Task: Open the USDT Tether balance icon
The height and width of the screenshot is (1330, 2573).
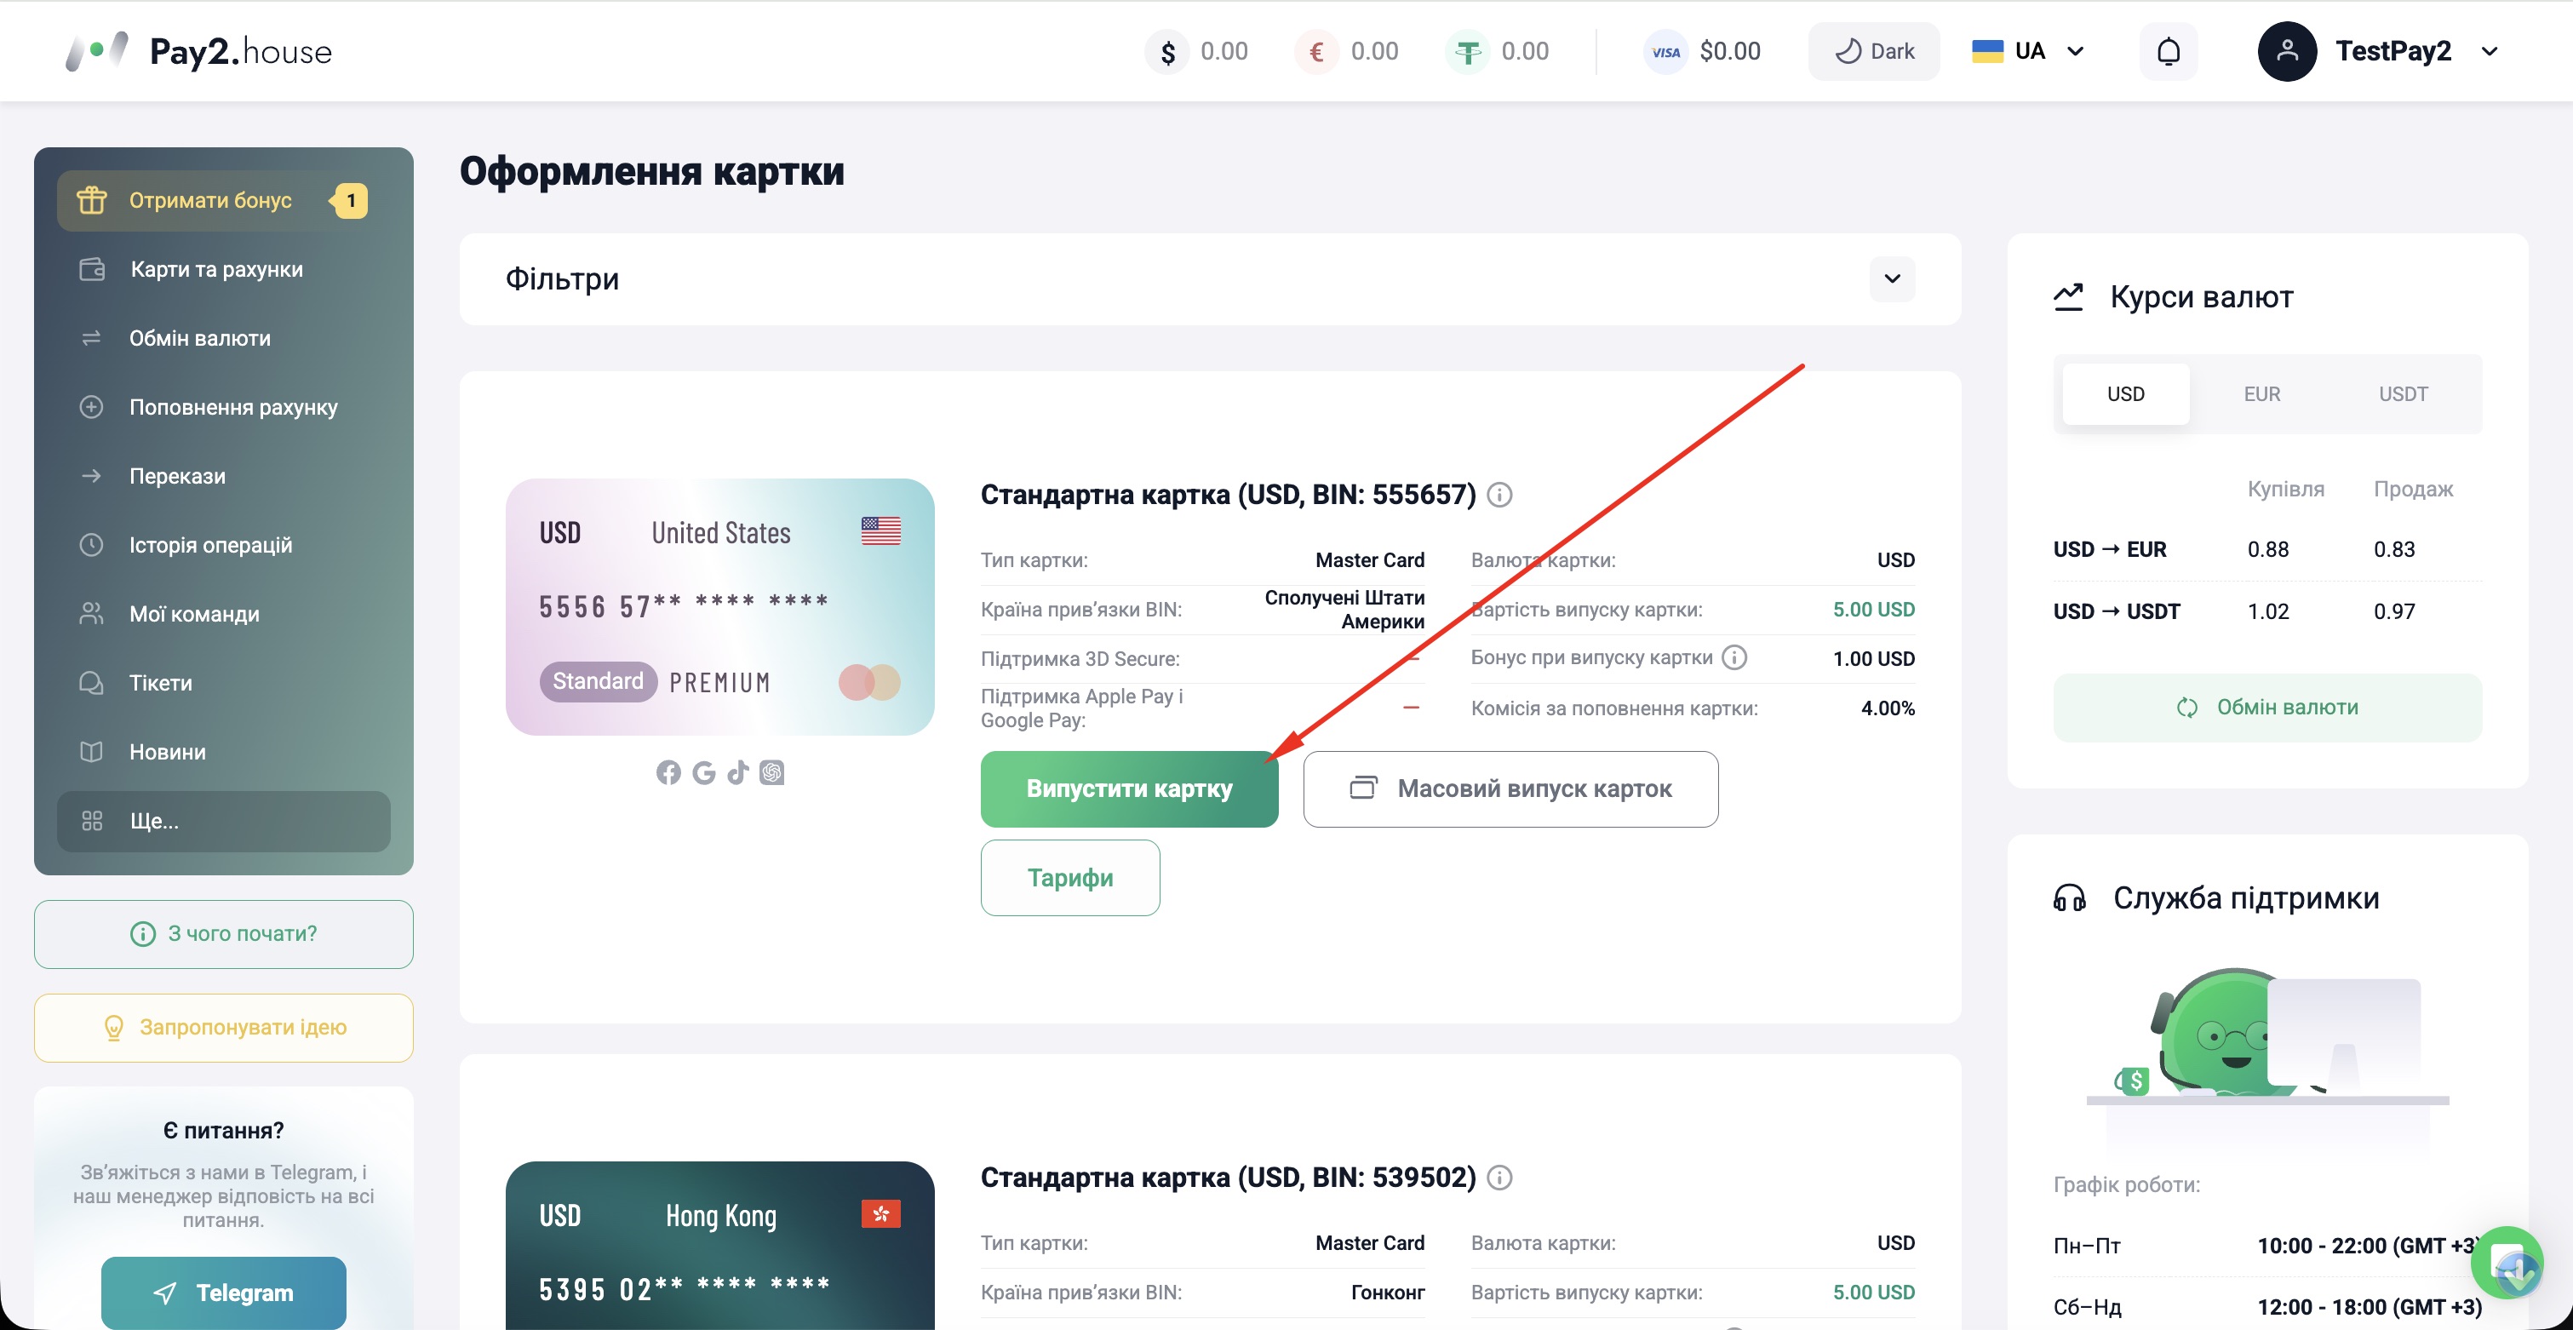Action: point(1467,52)
